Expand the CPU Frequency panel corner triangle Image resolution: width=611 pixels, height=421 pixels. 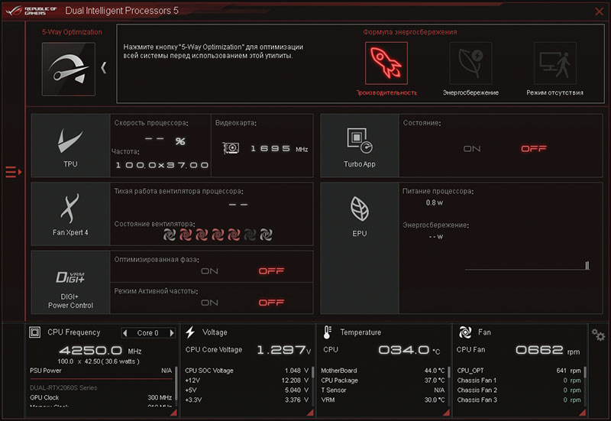[x=173, y=413]
